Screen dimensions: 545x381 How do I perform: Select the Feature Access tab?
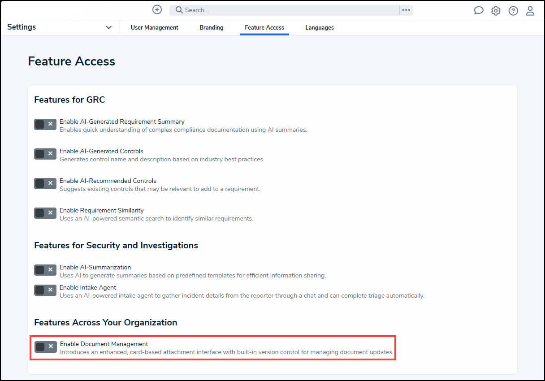pyautogui.click(x=264, y=27)
